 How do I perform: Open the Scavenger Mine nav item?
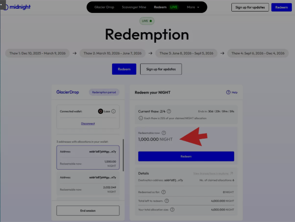coord(135,7)
